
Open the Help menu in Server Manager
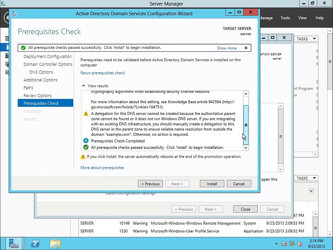coord(319,18)
